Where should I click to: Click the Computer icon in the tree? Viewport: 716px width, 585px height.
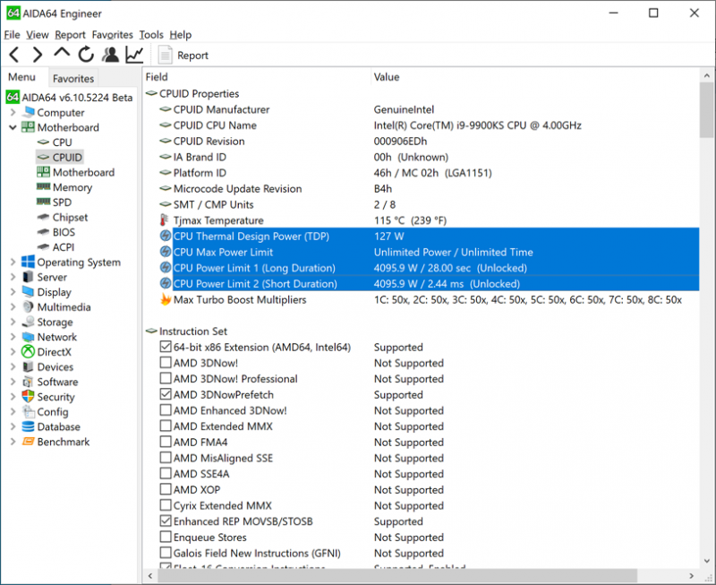(x=29, y=112)
